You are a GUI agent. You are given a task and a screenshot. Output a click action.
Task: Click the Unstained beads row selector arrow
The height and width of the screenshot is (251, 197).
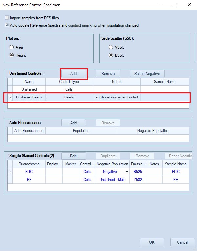click(10, 97)
